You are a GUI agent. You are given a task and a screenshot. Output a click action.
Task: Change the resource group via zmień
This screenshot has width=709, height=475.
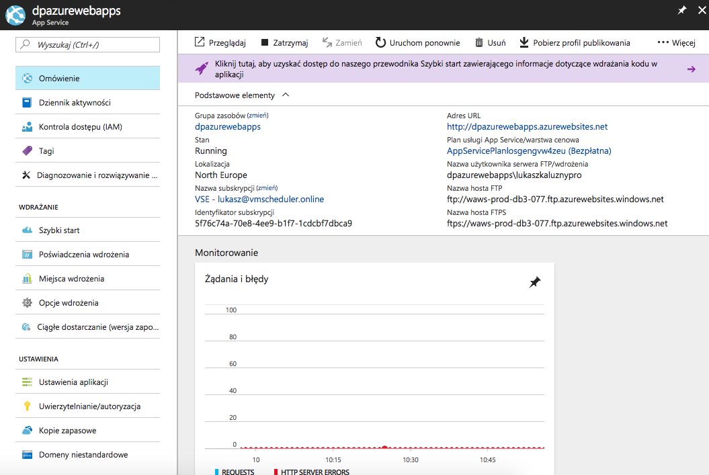click(257, 116)
